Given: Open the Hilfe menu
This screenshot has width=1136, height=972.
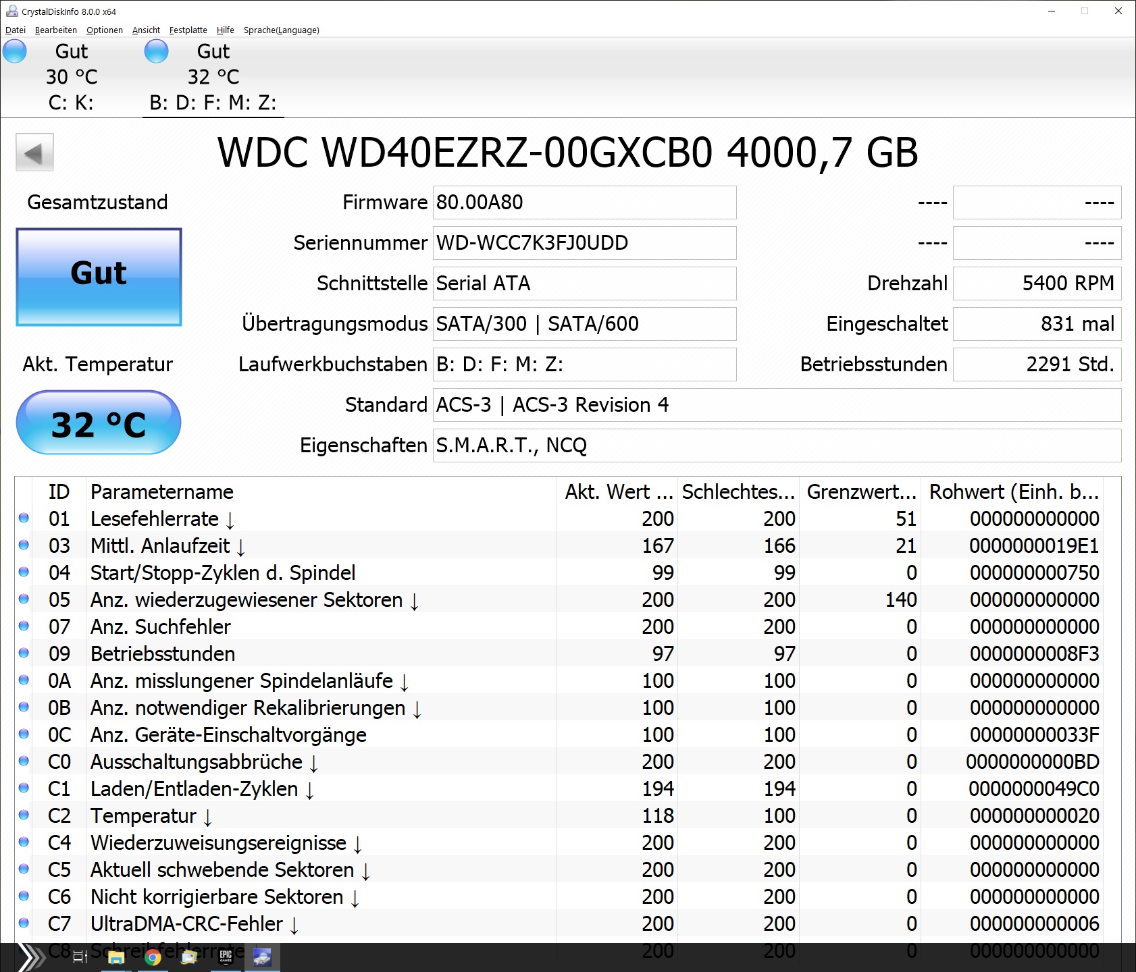Looking at the screenshot, I should click(x=226, y=30).
